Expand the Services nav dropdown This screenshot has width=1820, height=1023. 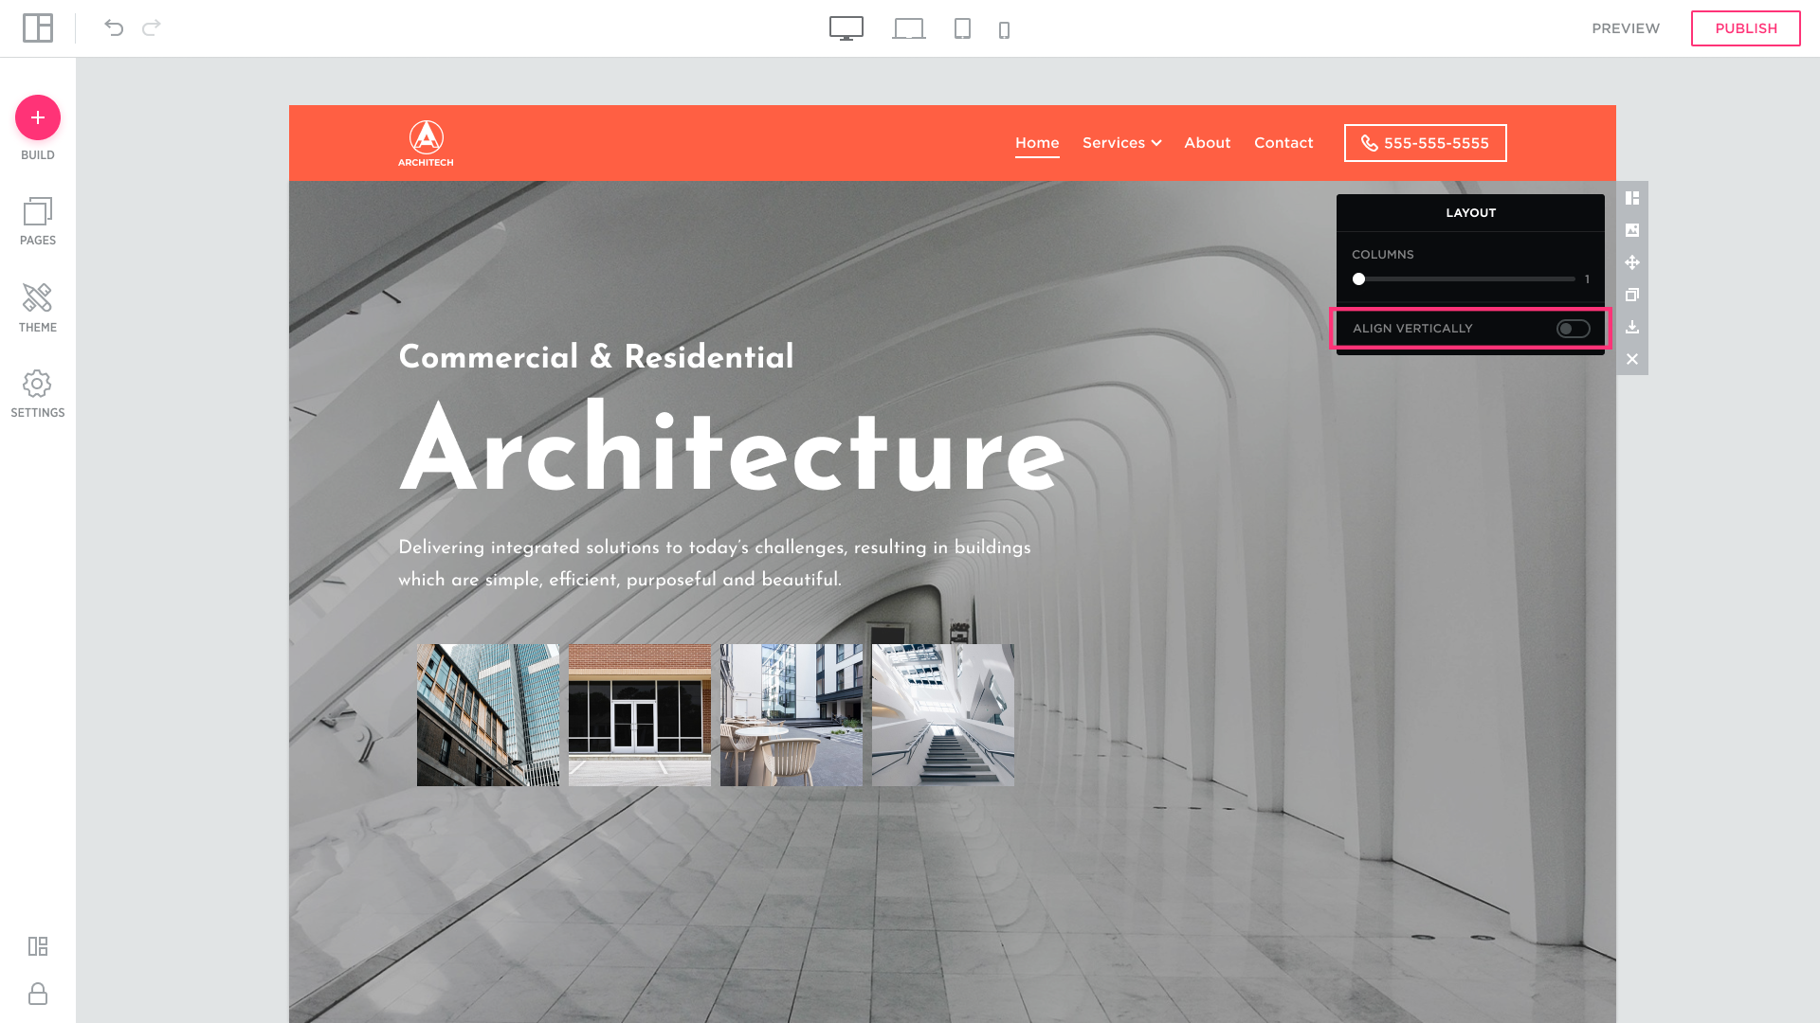click(1121, 143)
